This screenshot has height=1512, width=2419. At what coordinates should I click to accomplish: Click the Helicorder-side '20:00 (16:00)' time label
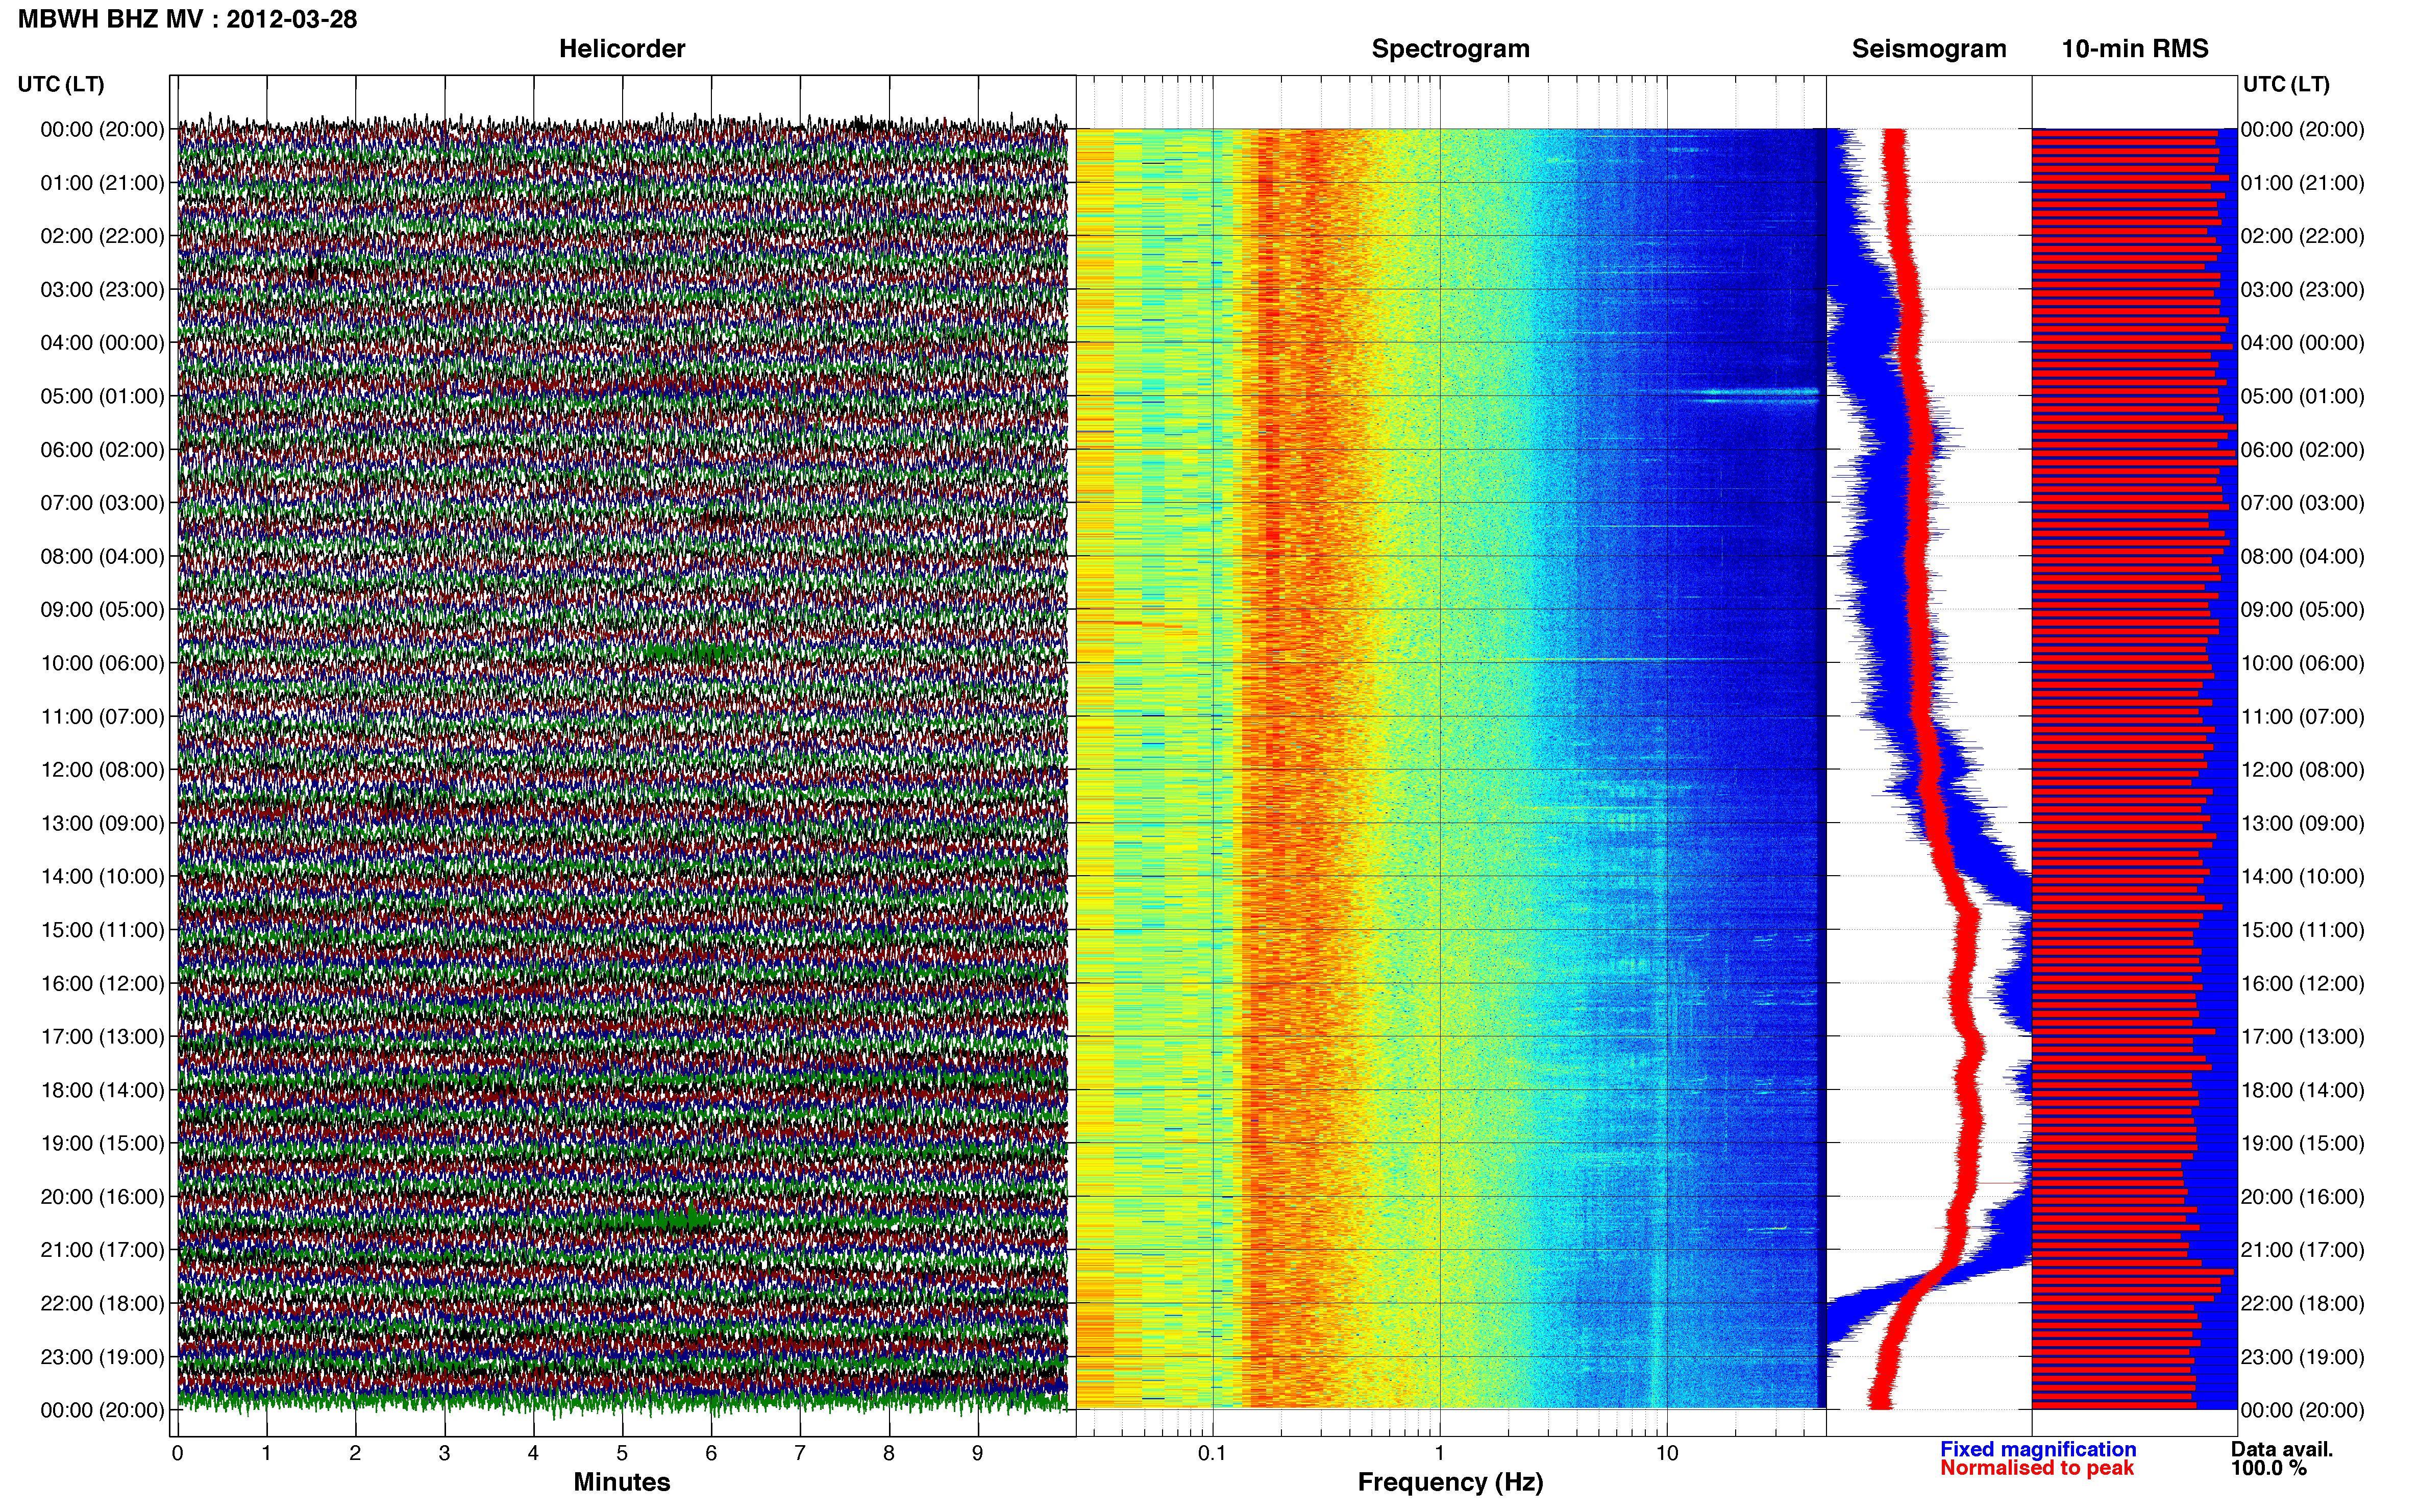tap(102, 1197)
